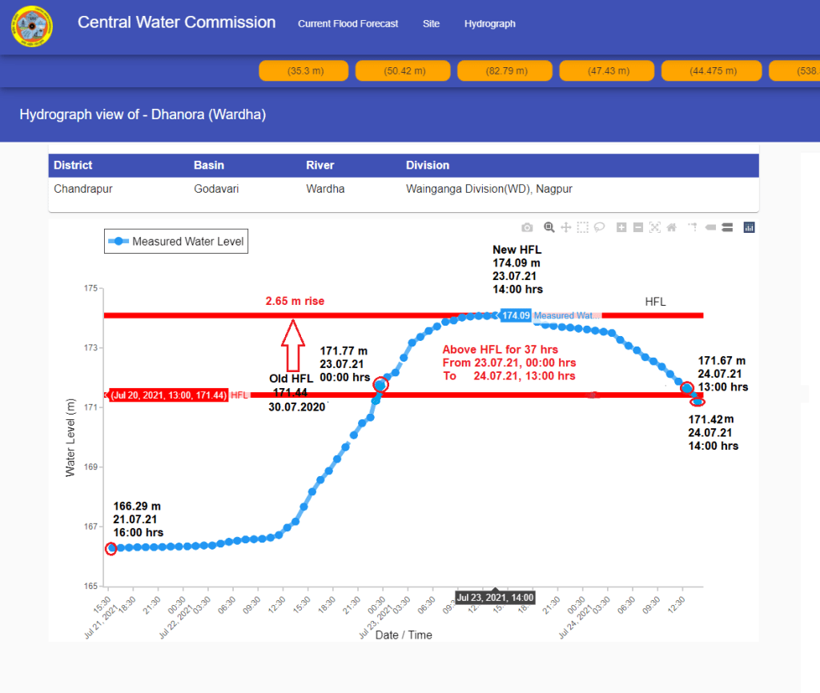This screenshot has height=693, width=820.
Task: Enable compare data on hover
Action: (x=726, y=227)
